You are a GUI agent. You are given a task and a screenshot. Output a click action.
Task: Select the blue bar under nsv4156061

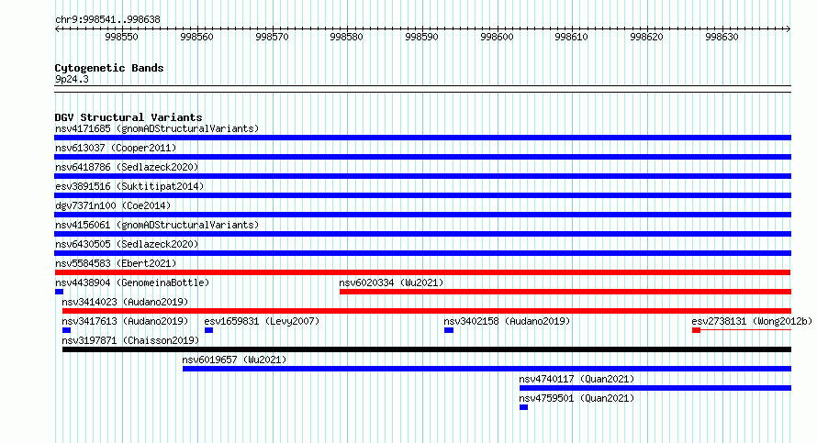pyautogui.click(x=422, y=234)
